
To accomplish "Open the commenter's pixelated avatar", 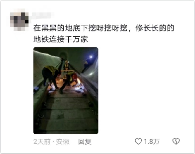I will tap(19, 20).
